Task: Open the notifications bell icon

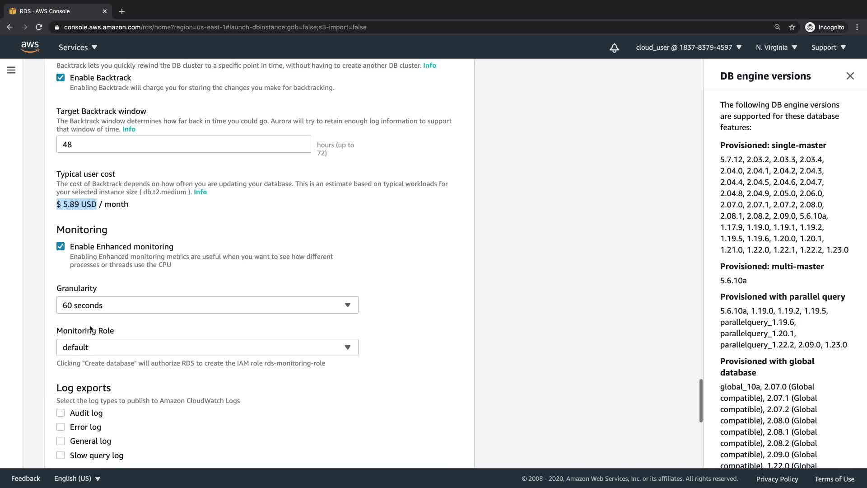Action: (x=614, y=48)
